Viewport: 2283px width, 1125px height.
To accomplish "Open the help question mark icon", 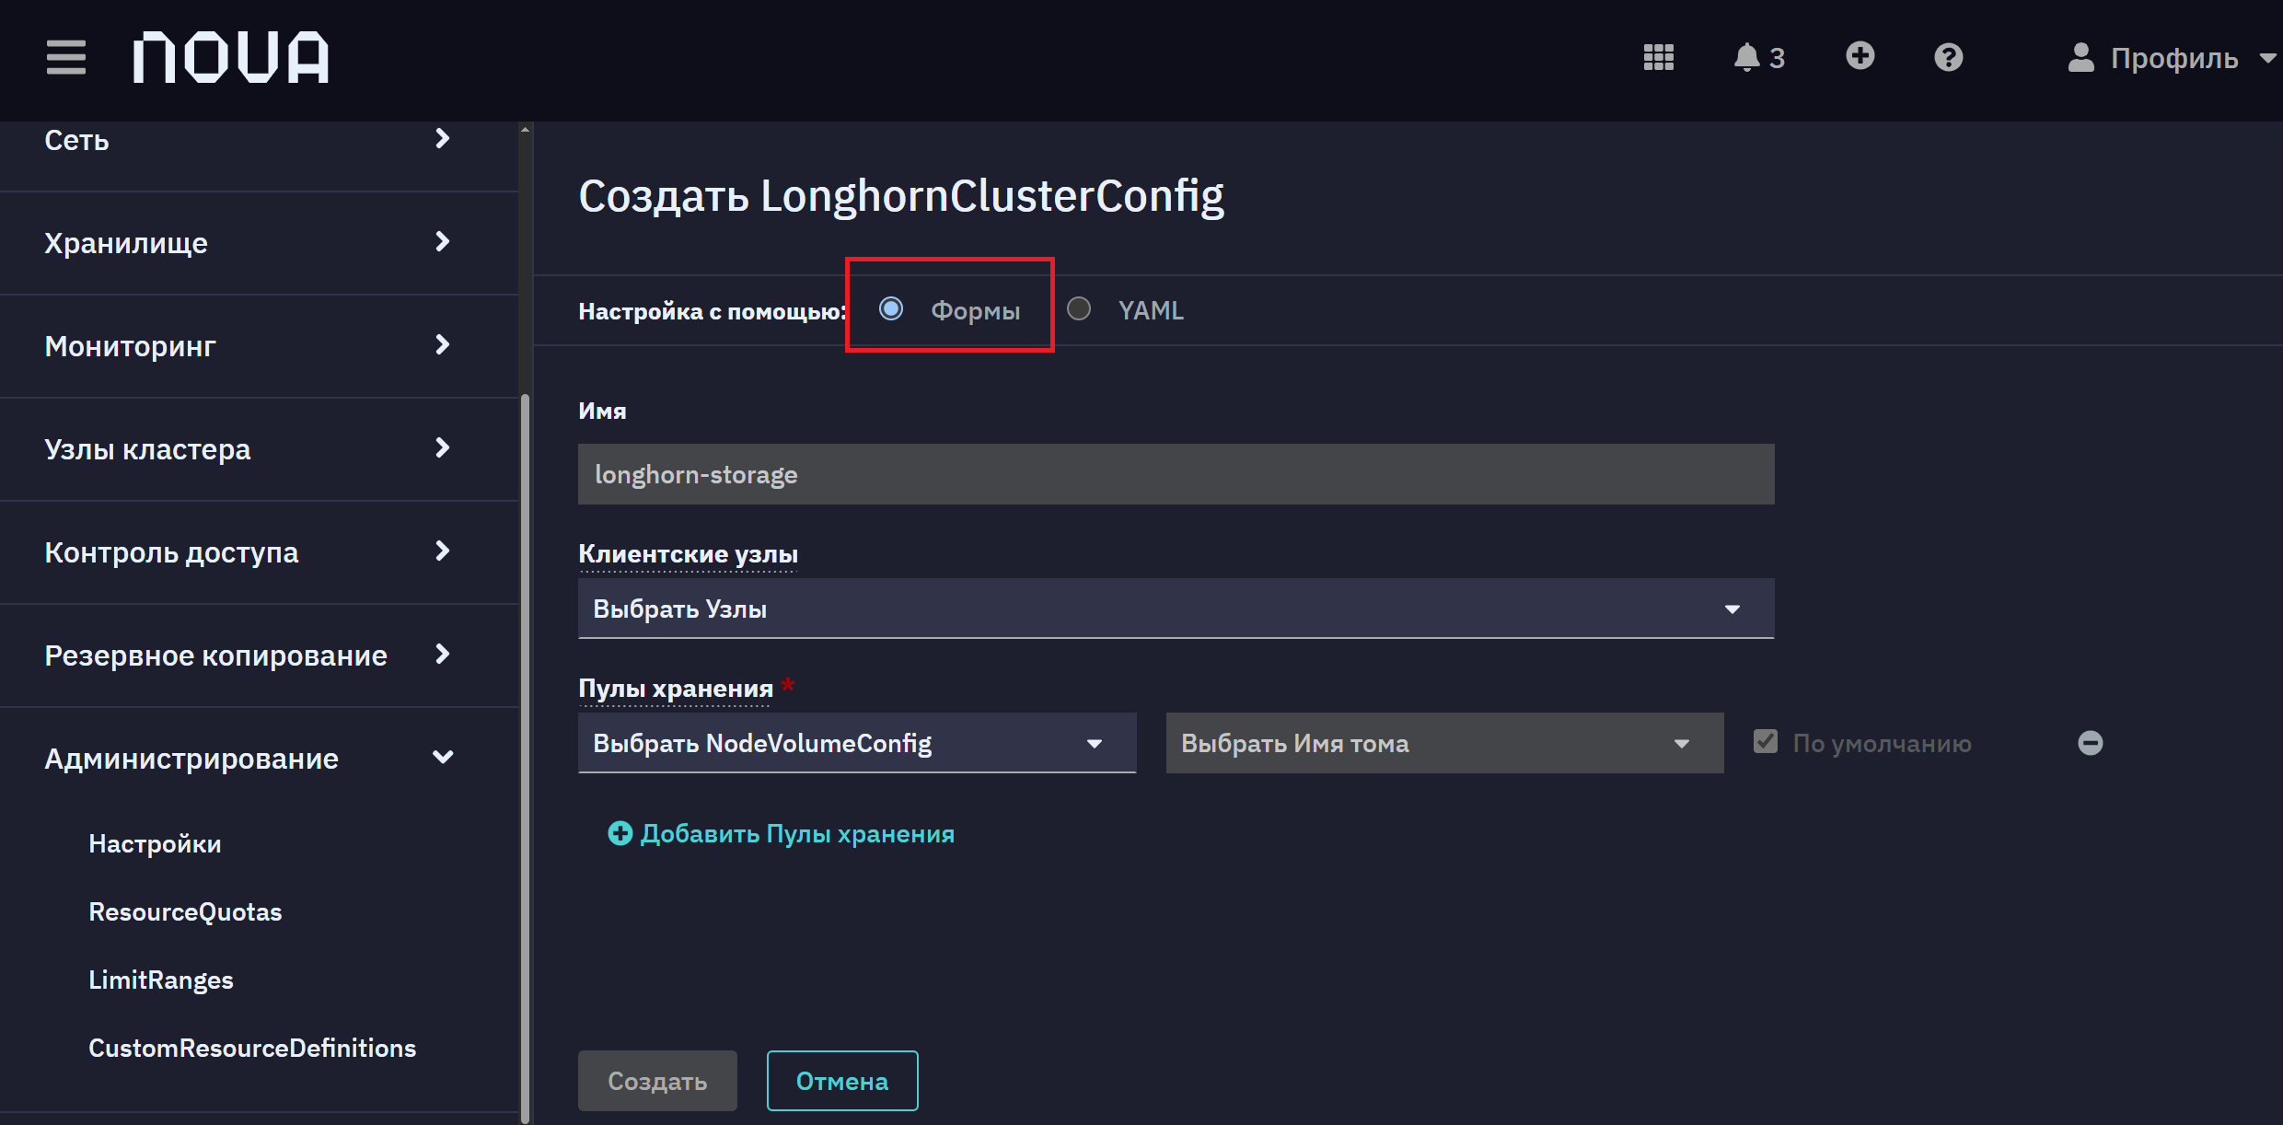I will [x=1949, y=57].
